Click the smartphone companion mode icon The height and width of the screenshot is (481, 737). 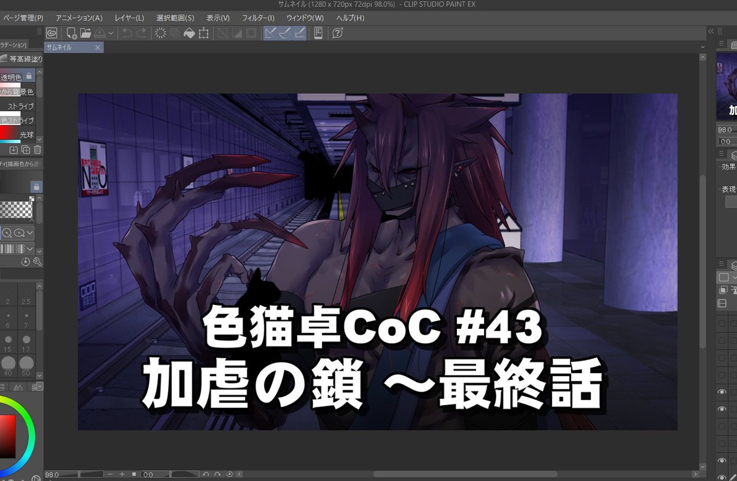click(318, 33)
